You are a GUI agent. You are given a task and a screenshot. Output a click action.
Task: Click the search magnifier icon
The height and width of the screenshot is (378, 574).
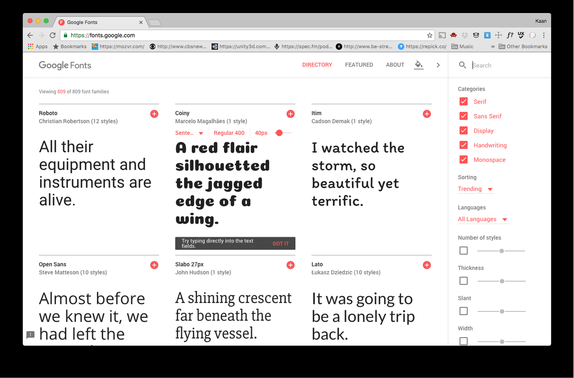click(x=463, y=65)
